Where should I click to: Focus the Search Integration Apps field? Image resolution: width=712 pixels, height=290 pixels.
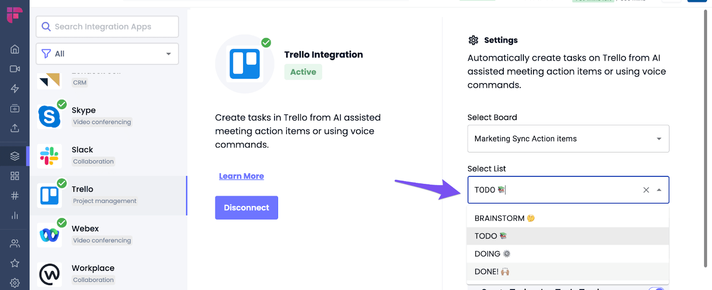tap(107, 27)
